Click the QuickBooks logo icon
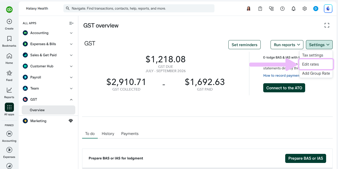This screenshot has height=169, width=338. [9, 10]
